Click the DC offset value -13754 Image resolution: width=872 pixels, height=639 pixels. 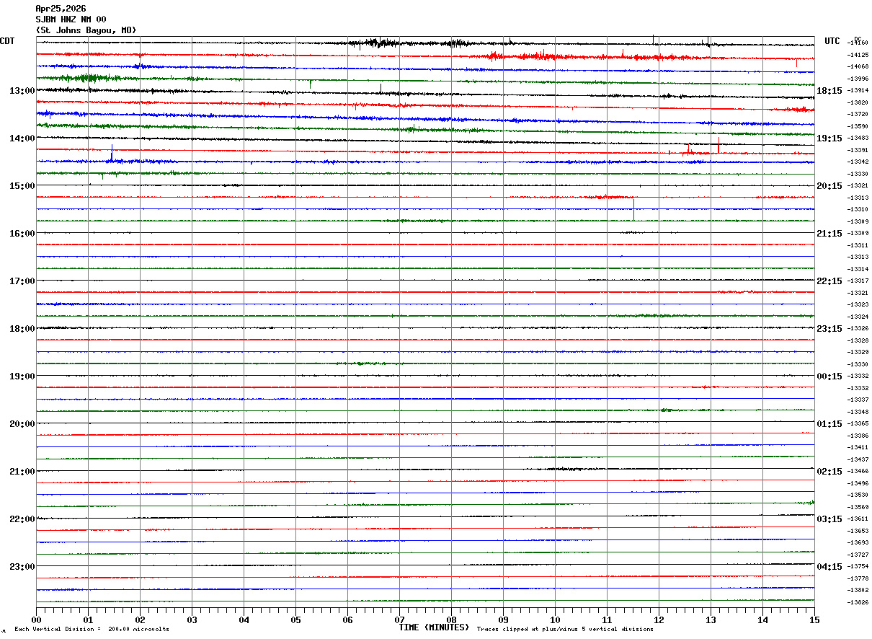click(x=858, y=567)
